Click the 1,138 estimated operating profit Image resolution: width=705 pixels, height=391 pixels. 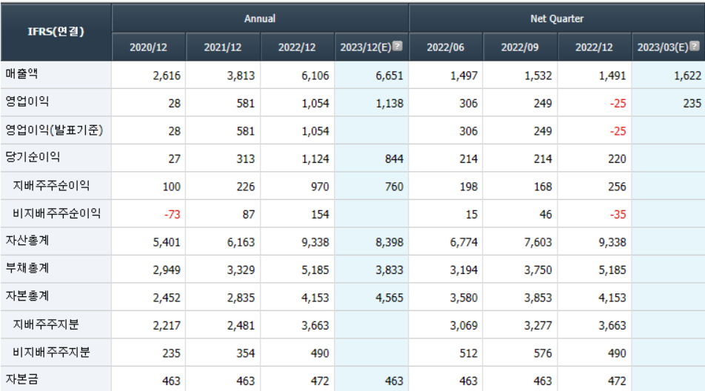pos(390,104)
